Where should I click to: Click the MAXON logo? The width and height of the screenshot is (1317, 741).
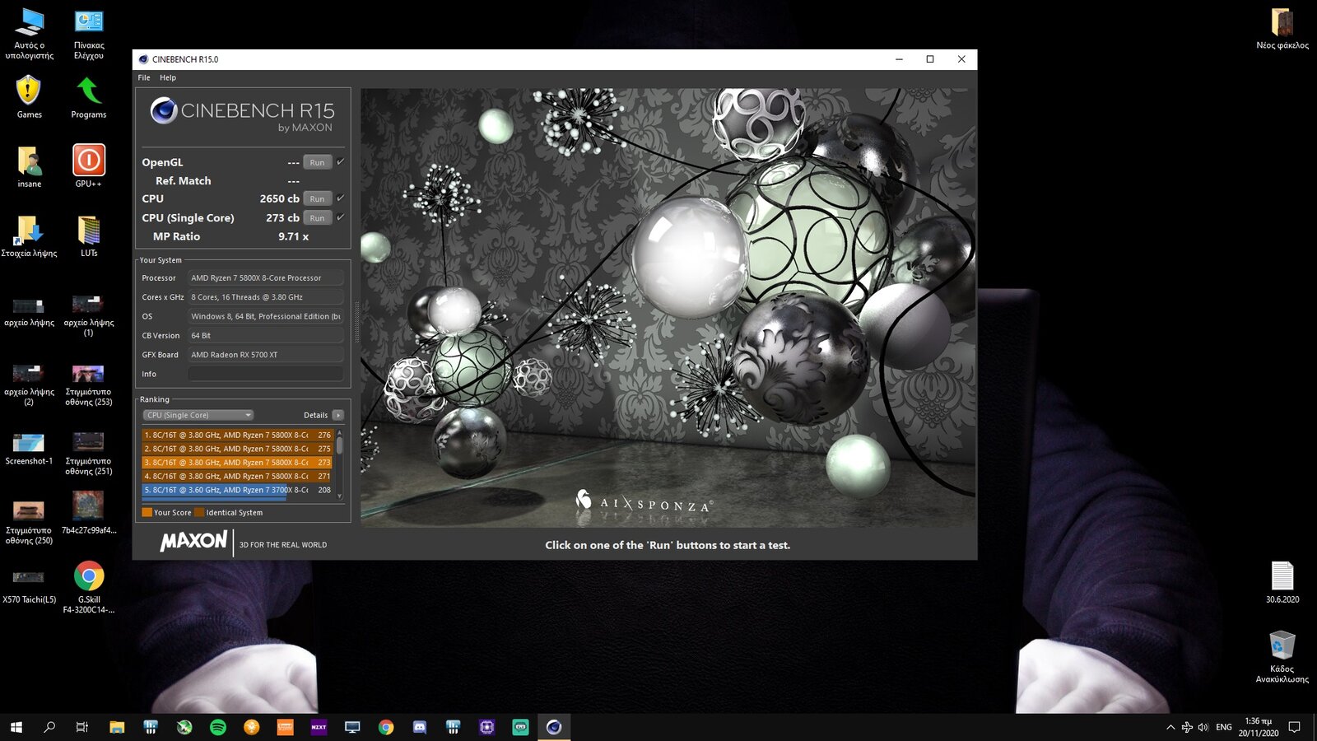(x=193, y=541)
